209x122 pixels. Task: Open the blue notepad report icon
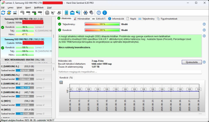[x=66, y=13]
